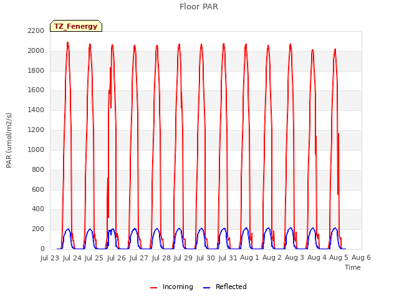Click the TZ_Fenergy annotation label
This screenshot has height=299, width=399.
point(76,26)
